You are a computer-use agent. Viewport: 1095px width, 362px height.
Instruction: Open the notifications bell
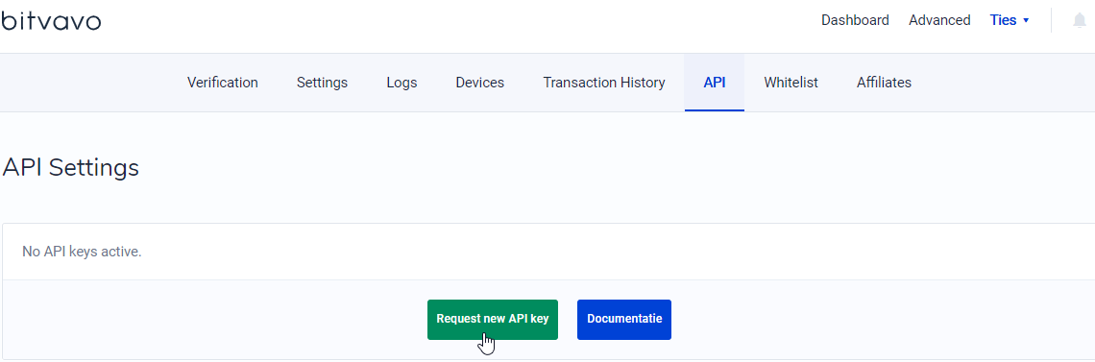click(x=1080, y=21)
